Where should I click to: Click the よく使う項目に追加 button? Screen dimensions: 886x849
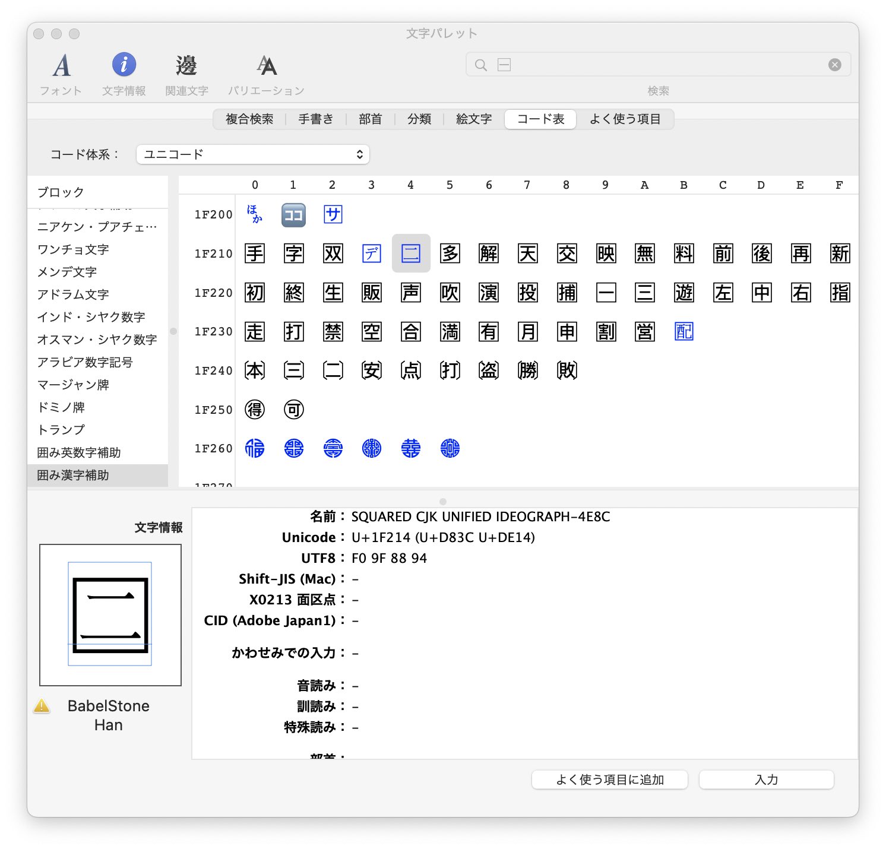coord(610,780)
